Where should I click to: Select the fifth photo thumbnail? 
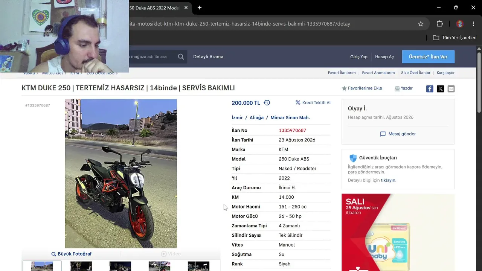click(198, 266)
